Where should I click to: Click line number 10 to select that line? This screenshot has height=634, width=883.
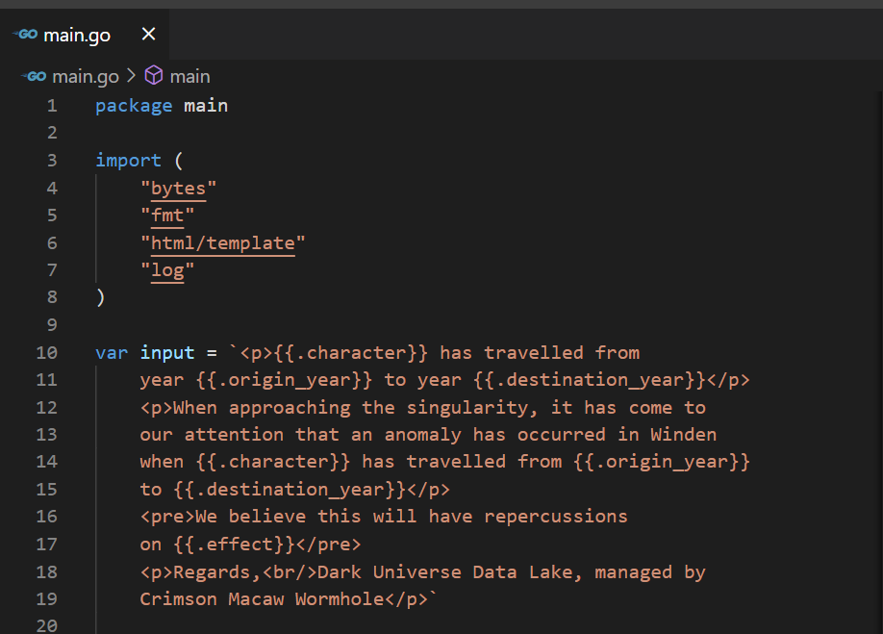pos(46,352)
